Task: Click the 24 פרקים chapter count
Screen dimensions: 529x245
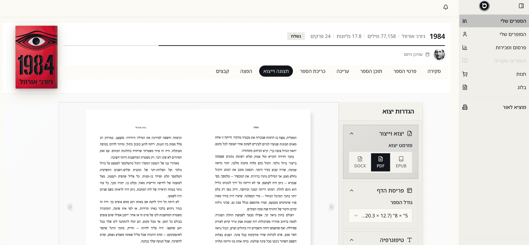Action: (x=320, y=36)
